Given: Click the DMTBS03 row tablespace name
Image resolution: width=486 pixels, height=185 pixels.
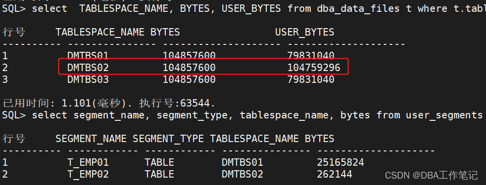Looking at the screenshot, I should tap(88, 79).
